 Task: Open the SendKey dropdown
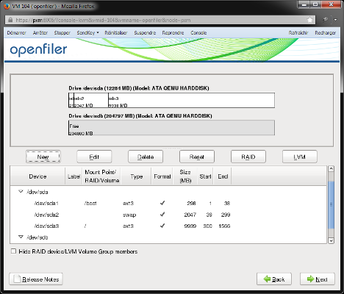coord(87,33)
